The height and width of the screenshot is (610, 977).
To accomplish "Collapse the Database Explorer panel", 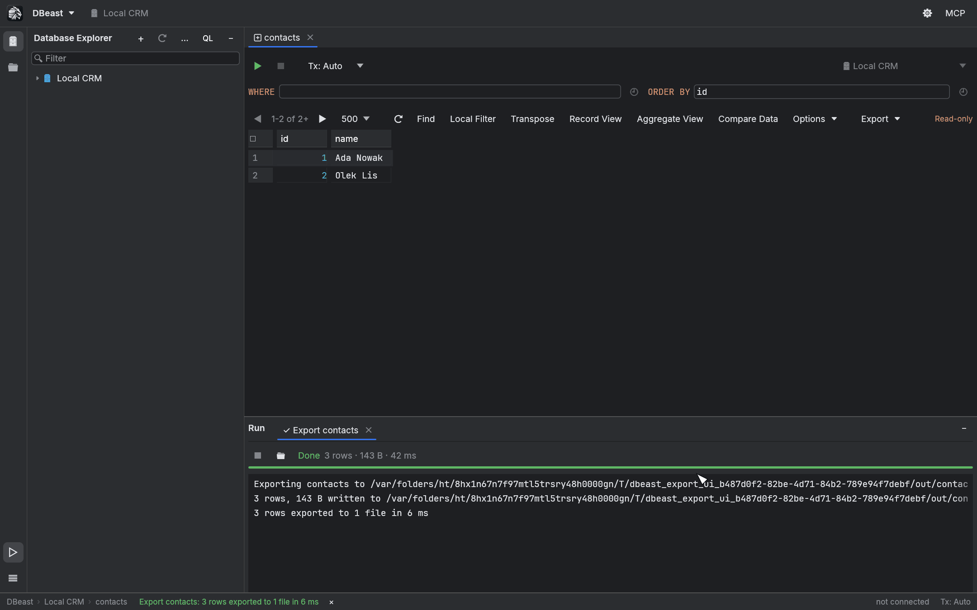I will (231, 39).
